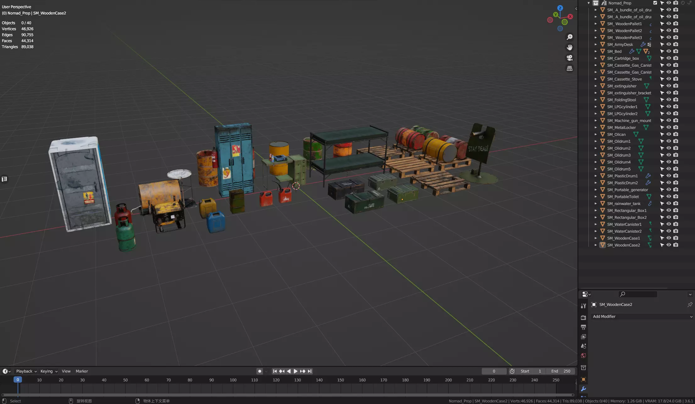Open Modifier properties wrench tab

(x=583, y=389)
